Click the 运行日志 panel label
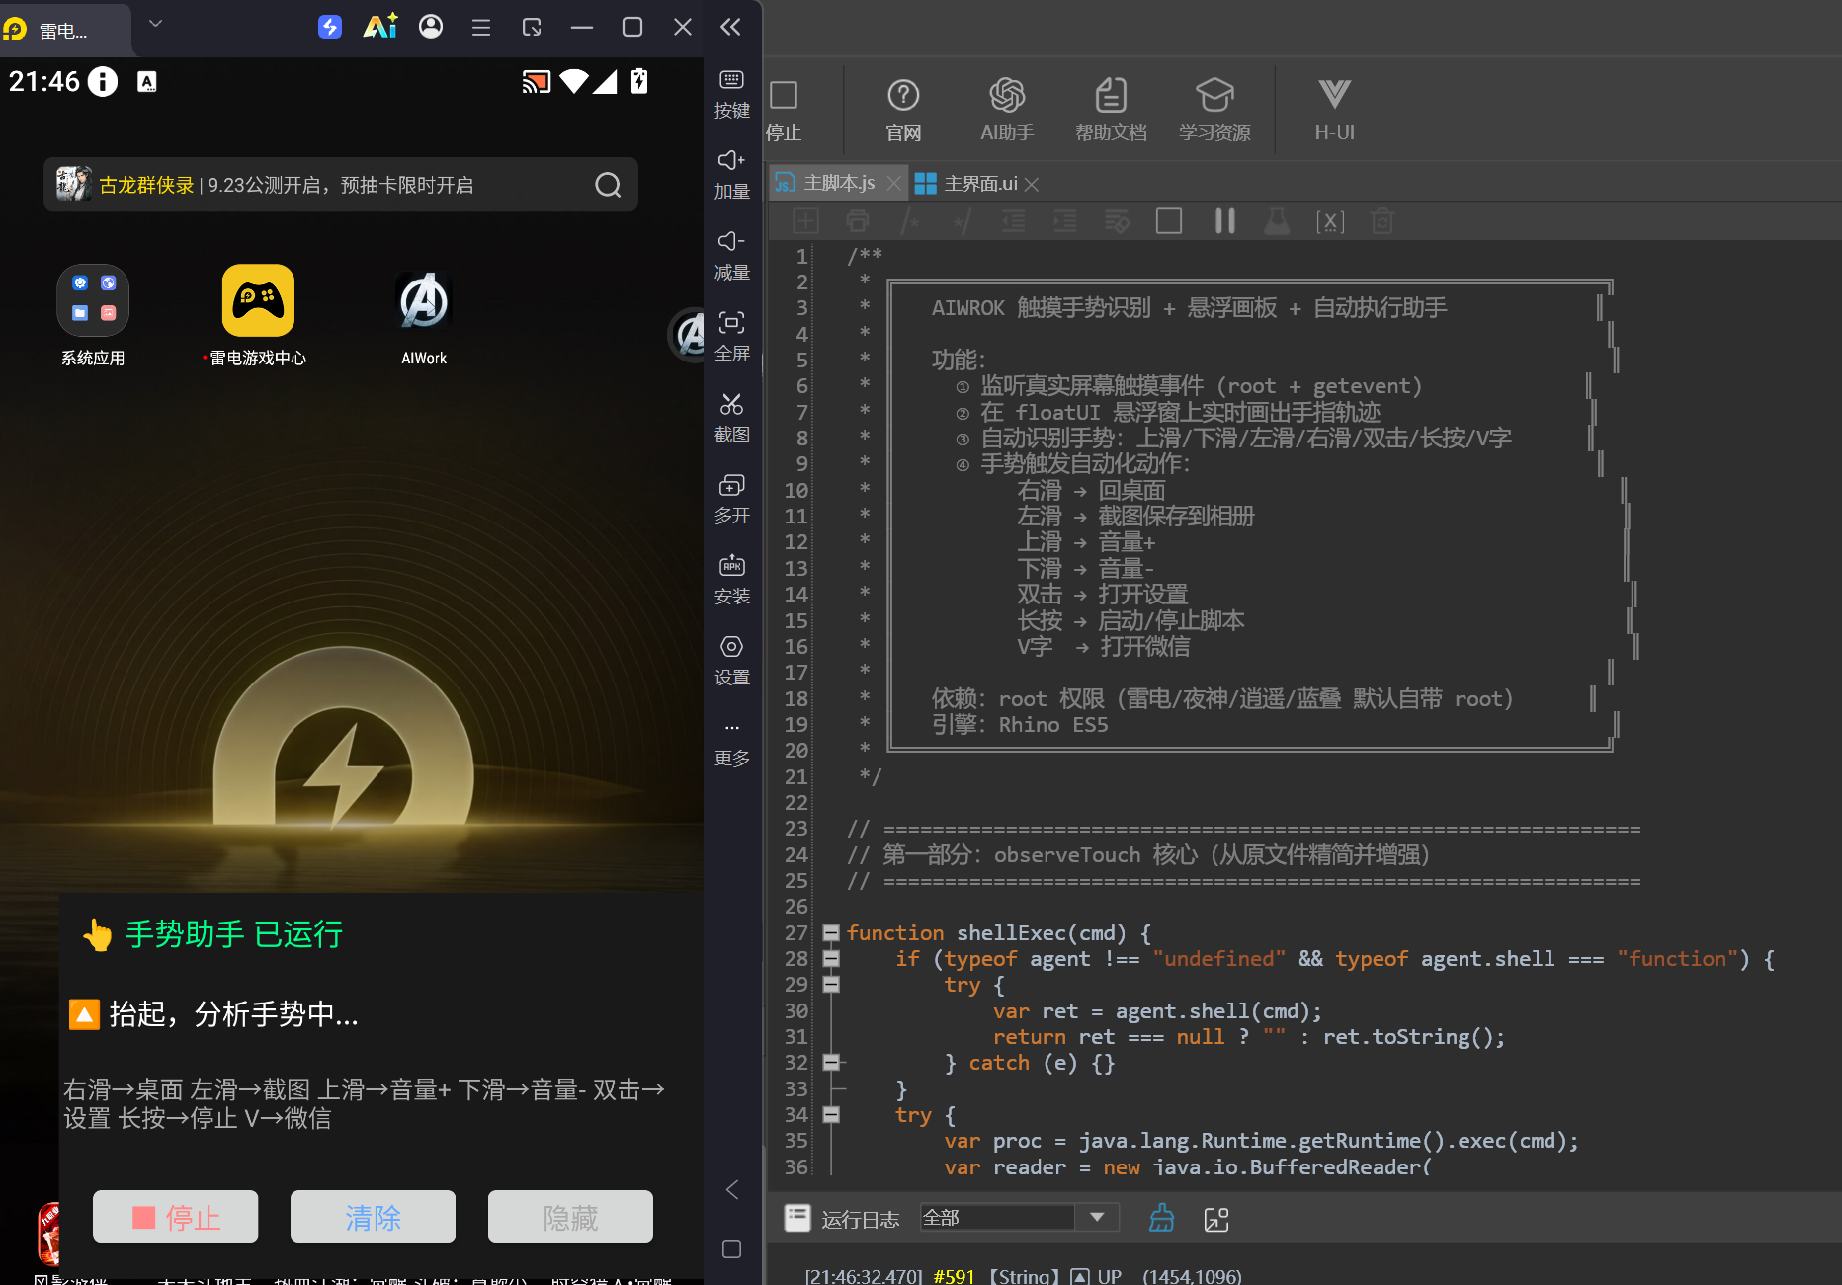This screenshot has width=1842, height=1285. click(x=860, y=1219)
